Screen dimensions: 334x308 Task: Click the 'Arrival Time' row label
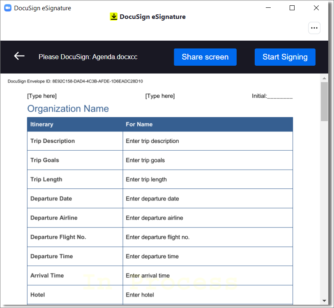click(x=47, y=276)
